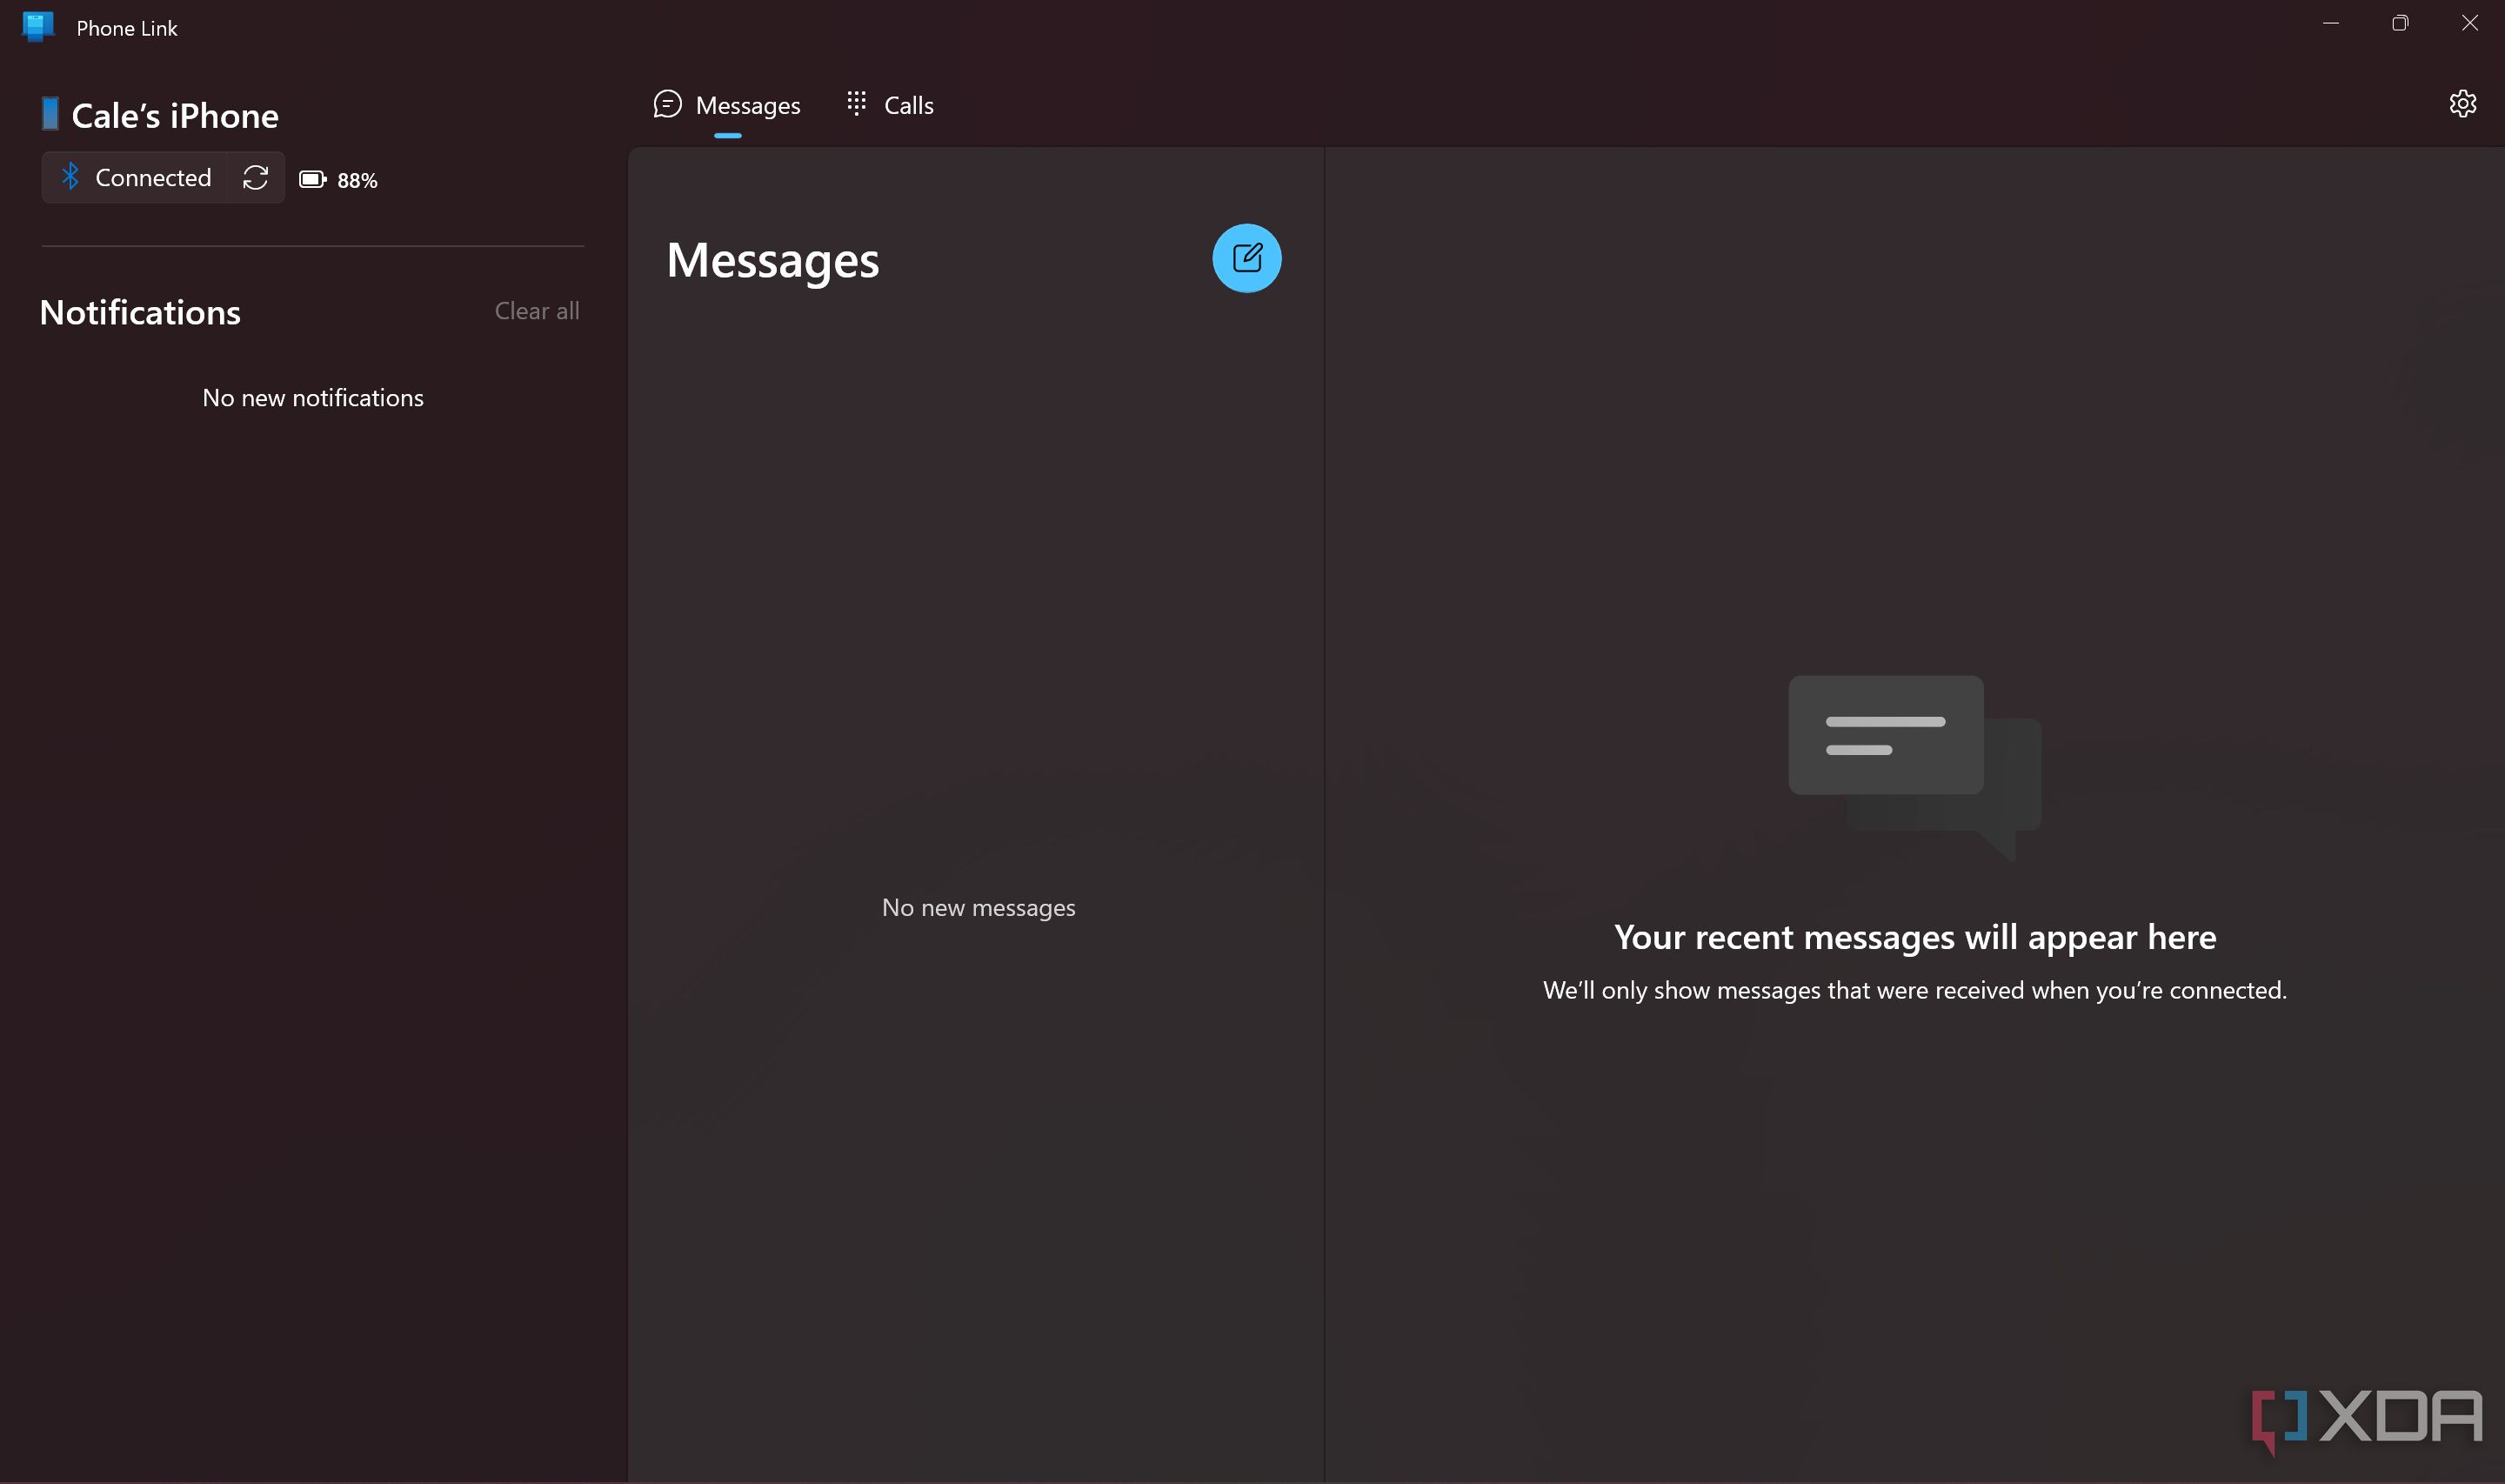Click the Phone Link app icon in title bar
This screenshot has width=2505, height=1484.
pyautogui.click(x=38, y=27)
